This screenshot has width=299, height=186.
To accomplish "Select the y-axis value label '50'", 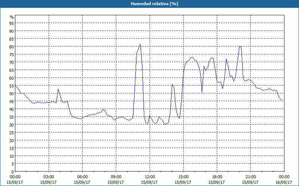I will [x=12, y=94].
